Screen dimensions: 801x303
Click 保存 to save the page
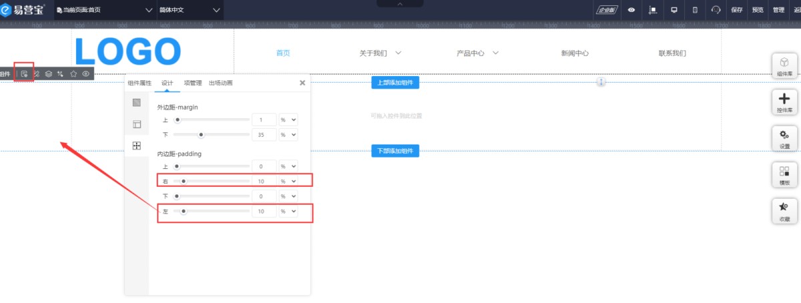(x=737, y=10)
